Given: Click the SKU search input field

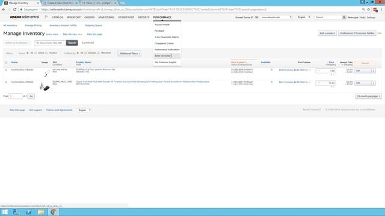Looking at the screenshot, I should 50,43.
